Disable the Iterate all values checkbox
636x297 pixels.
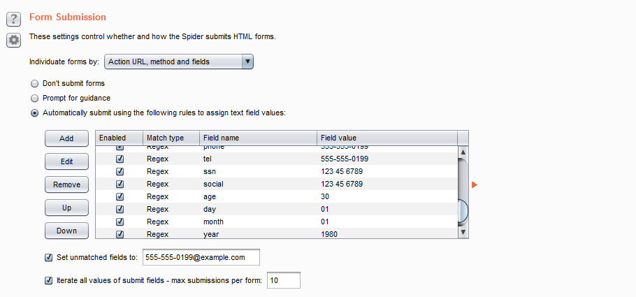pyautogui.click(x=49, y=280)
